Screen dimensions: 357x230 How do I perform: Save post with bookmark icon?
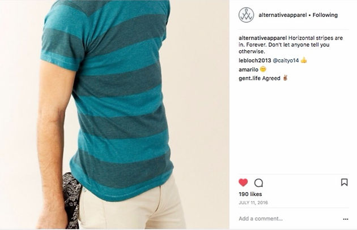coord(345,183)
